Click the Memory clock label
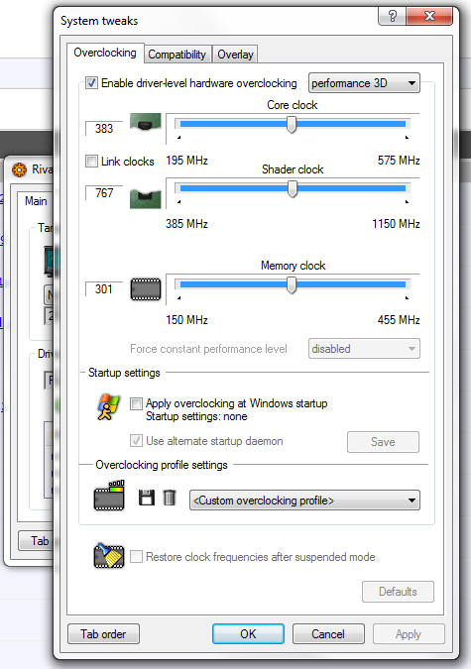The image size is (471, 669). pyautogui.click(x=293, y=266)
